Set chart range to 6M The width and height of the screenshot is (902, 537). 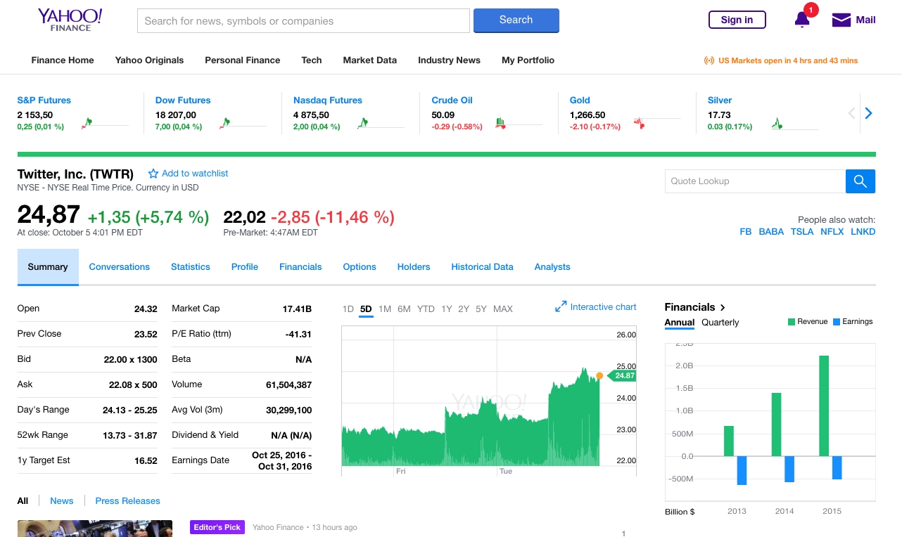(404, 309)
